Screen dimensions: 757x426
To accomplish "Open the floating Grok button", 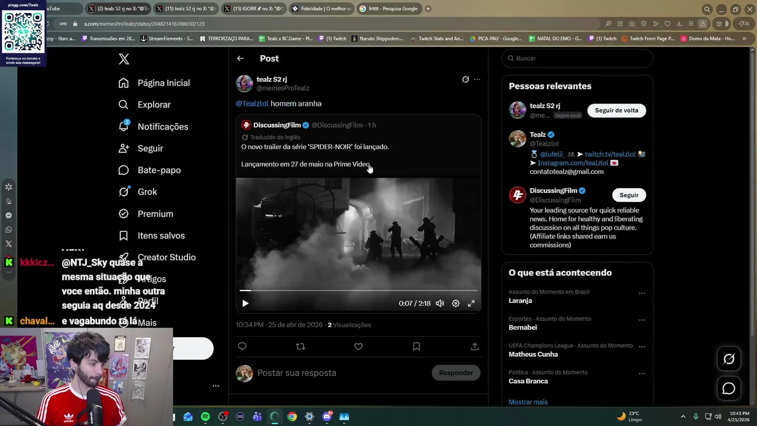I will [729, 359].
